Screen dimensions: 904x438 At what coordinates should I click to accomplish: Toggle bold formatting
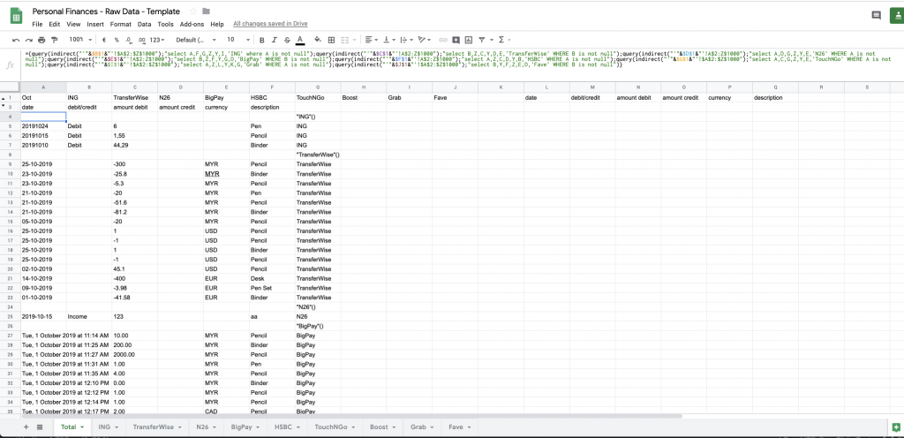261,40
